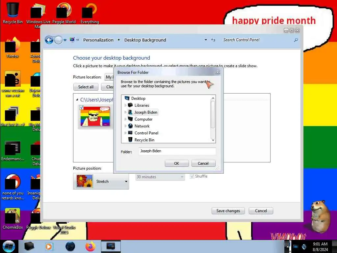The height and width of the screenshot is (253, 337).
Task: Click Cancel in Browse For Folder dialog
Action: (203, 163)
